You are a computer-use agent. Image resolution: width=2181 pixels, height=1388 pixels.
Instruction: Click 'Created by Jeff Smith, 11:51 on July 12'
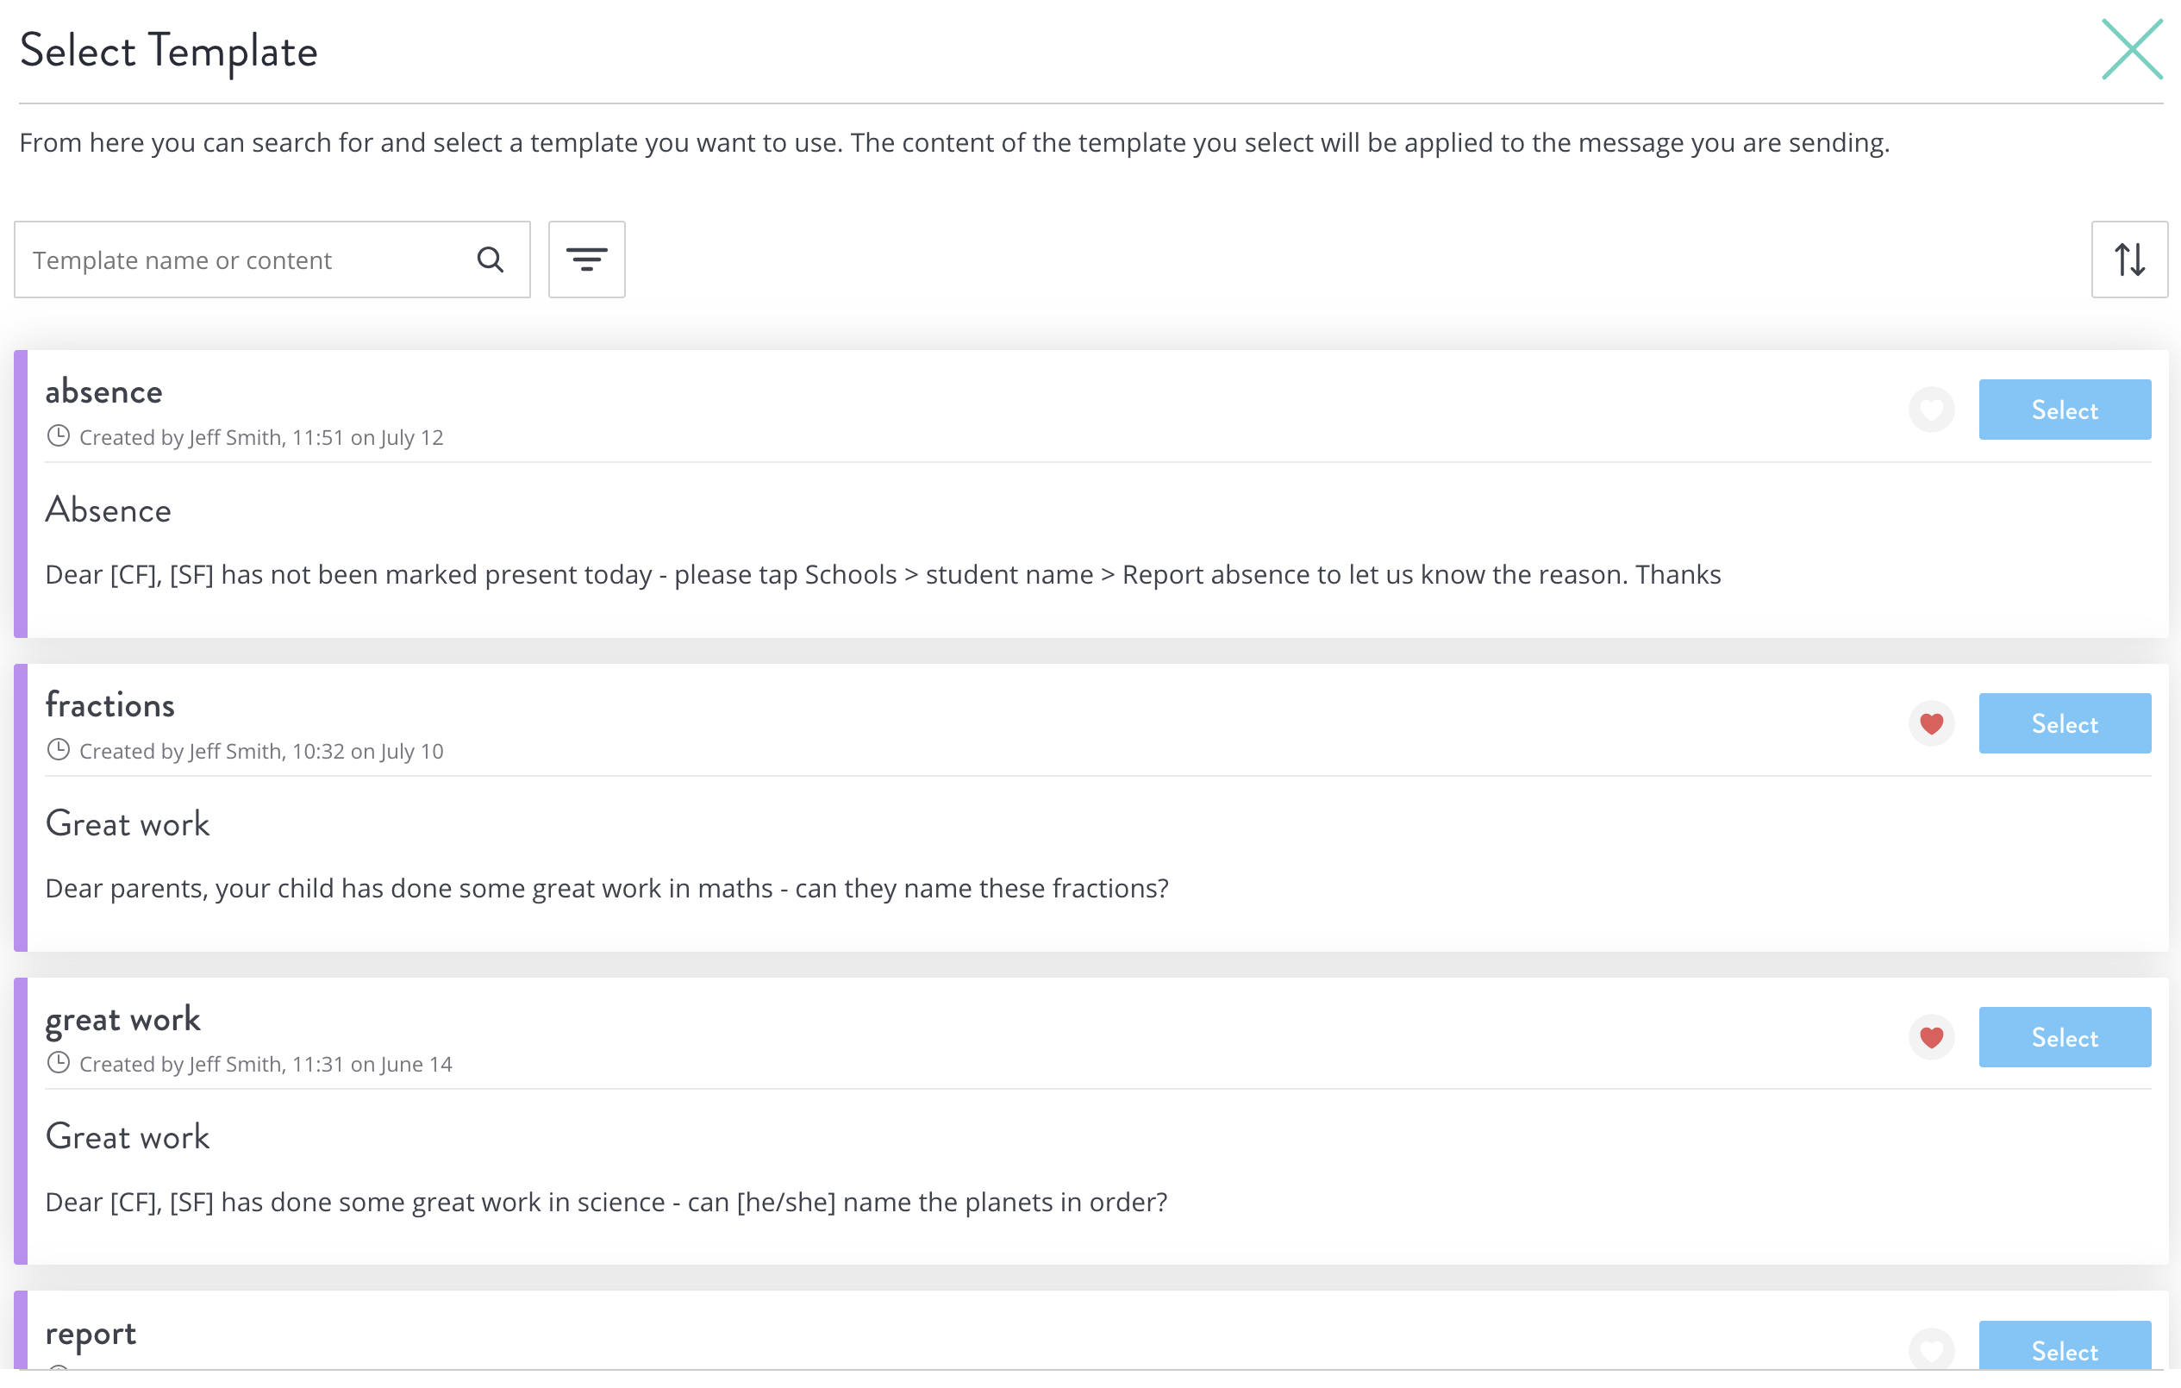(x=262, y=438)
